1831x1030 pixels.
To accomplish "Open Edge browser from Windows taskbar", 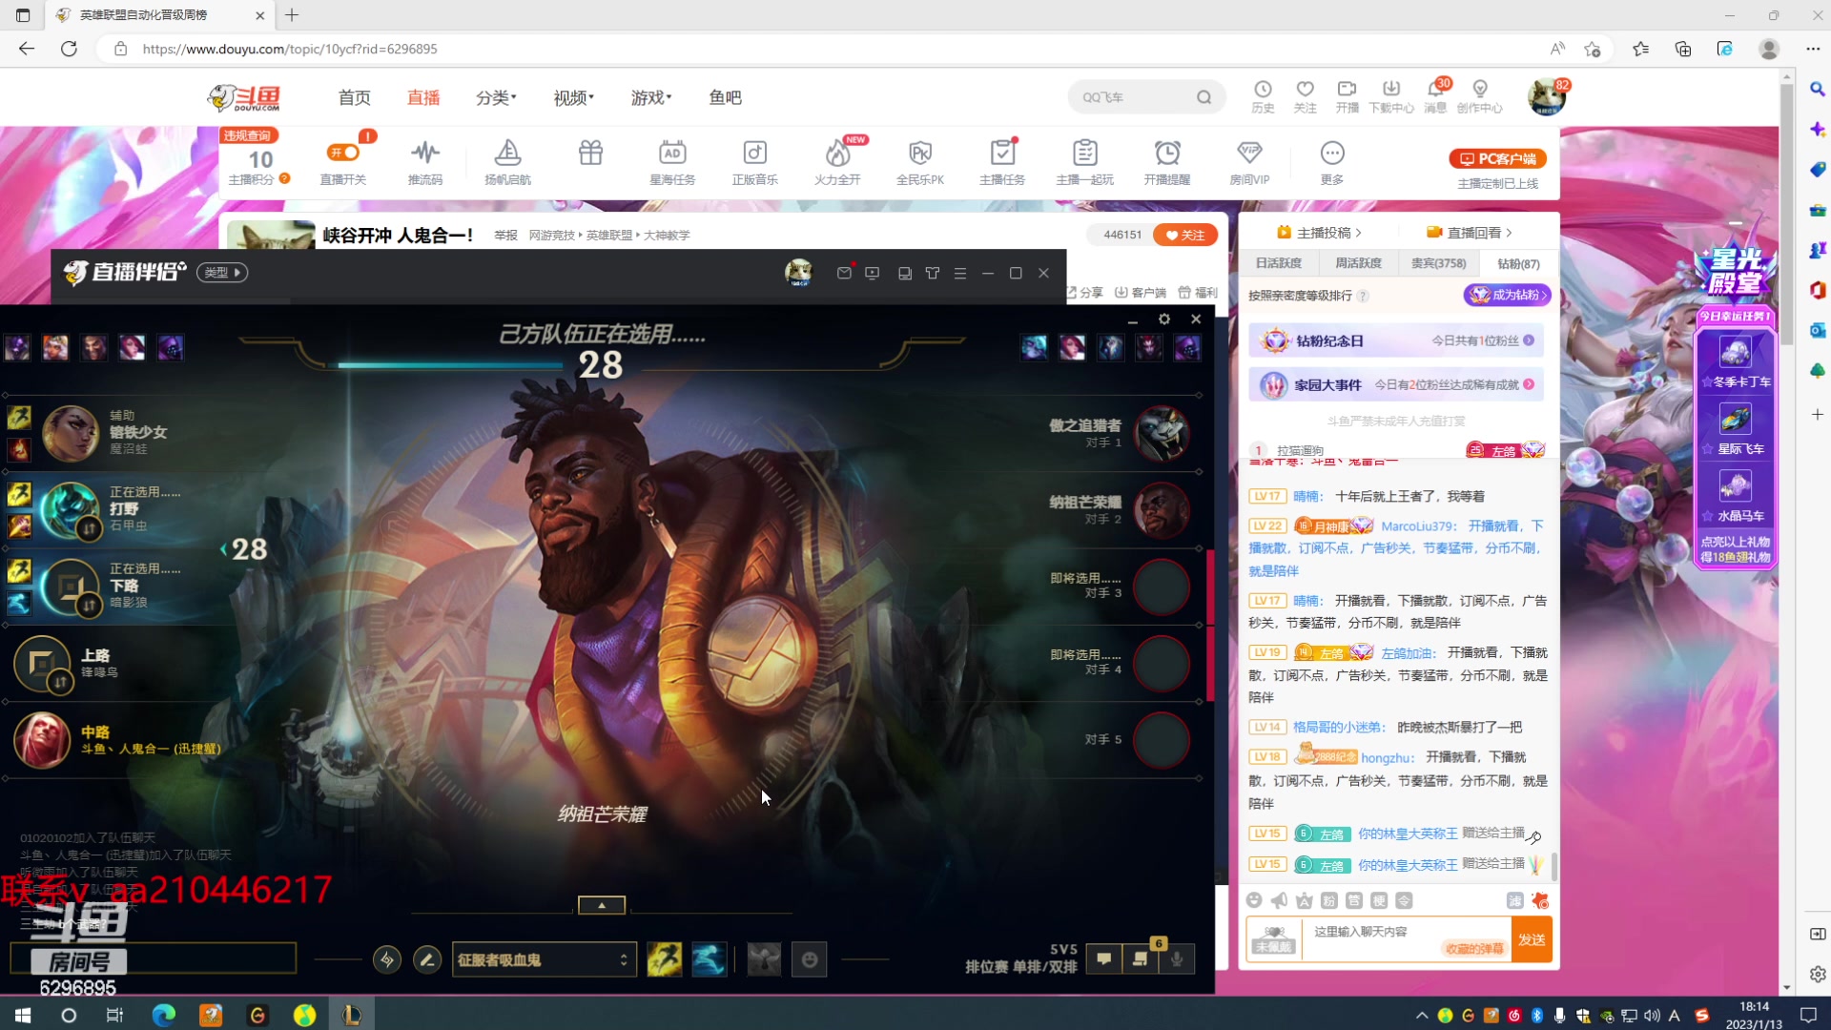I will click(x=164, y=1015).
